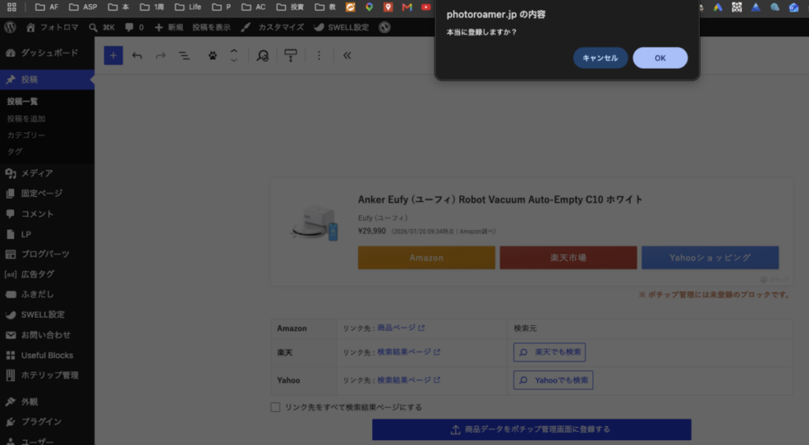Open the WordPress logo menu
809x445 pixels.
point(9,28)
